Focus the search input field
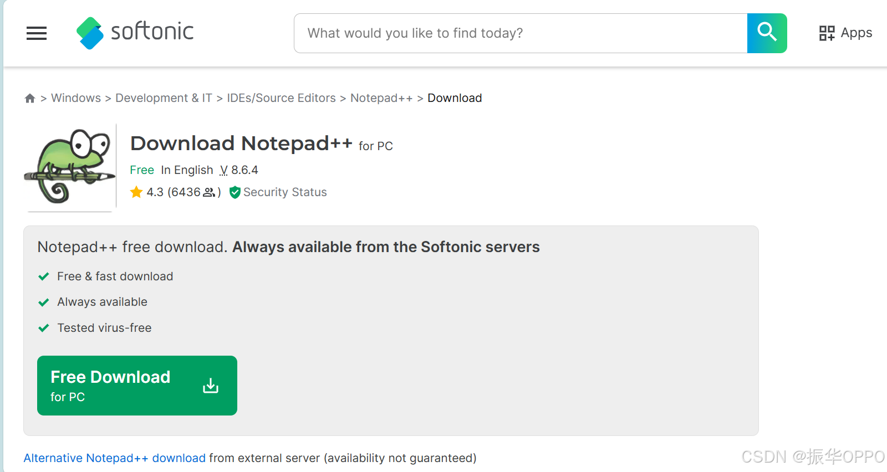887x472 pixels. 521,33
